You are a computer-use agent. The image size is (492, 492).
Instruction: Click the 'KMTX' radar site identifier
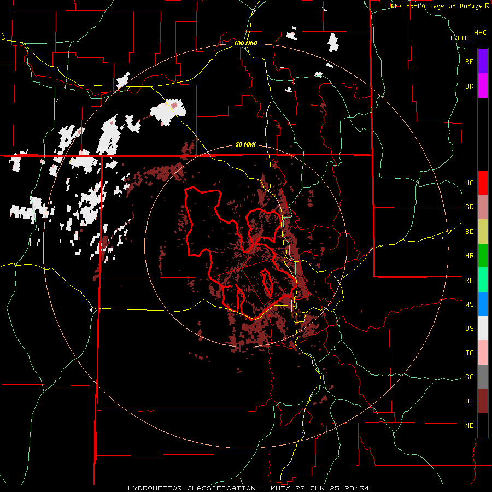click(280, 488)
